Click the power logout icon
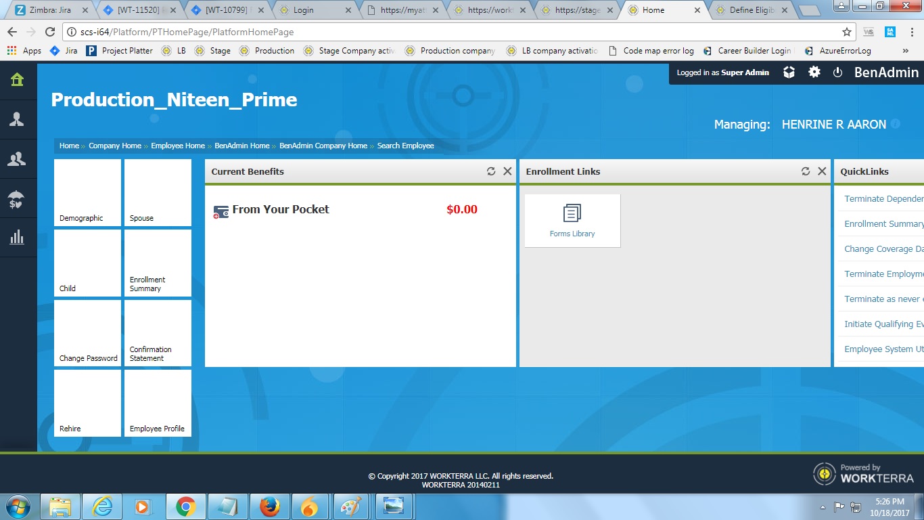Viewport: 924px width, 520px height. click(x=837, y=72)
